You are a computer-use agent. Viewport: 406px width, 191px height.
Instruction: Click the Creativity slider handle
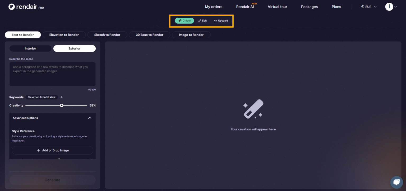point(62,105)
